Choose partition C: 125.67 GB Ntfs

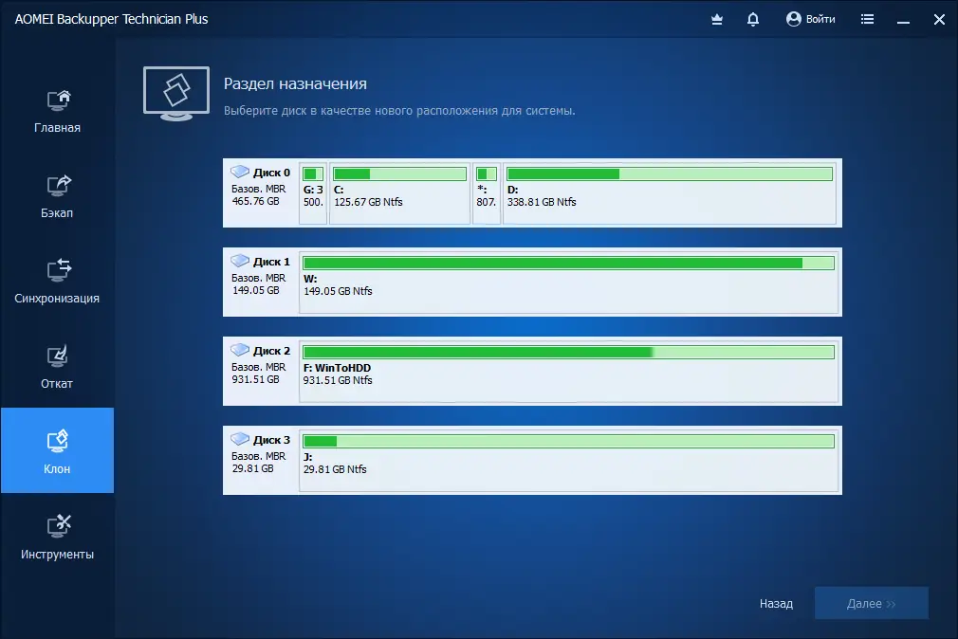[399, 193]
